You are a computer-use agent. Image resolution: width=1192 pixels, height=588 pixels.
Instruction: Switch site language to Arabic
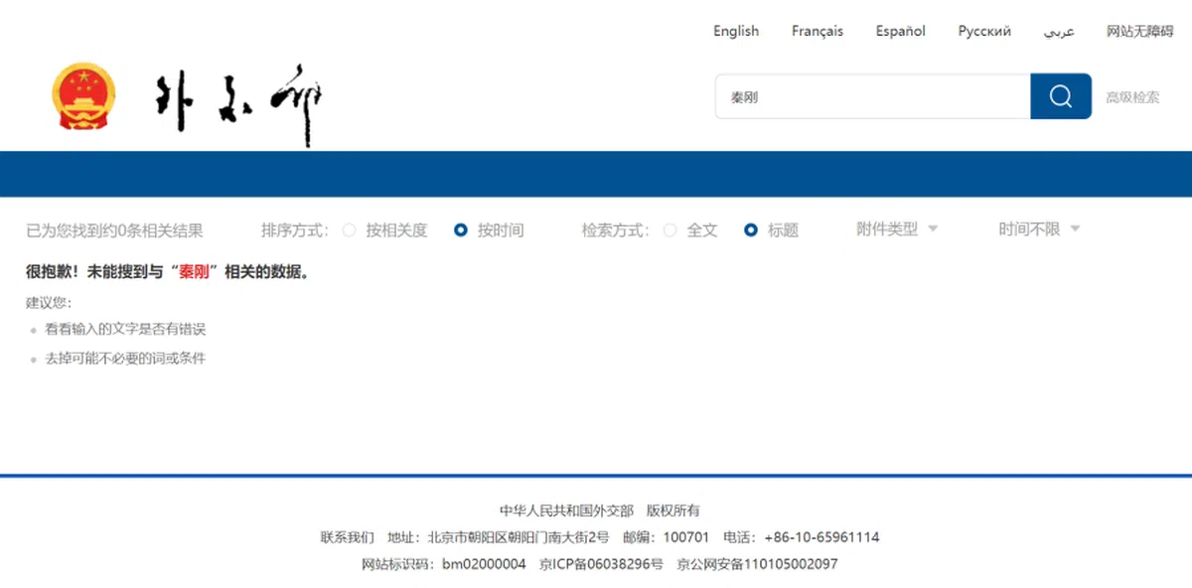[x=1058, y=31]
